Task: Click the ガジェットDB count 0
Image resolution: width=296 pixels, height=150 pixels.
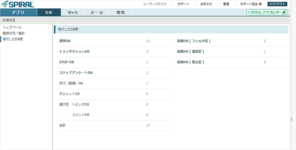Action: [147, 94]
